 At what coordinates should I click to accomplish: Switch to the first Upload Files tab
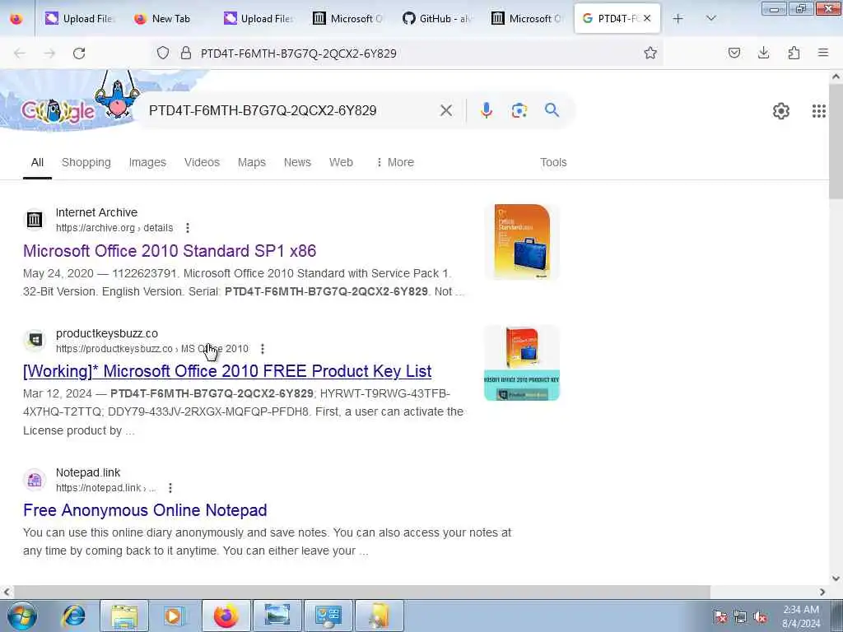point(80,18)
